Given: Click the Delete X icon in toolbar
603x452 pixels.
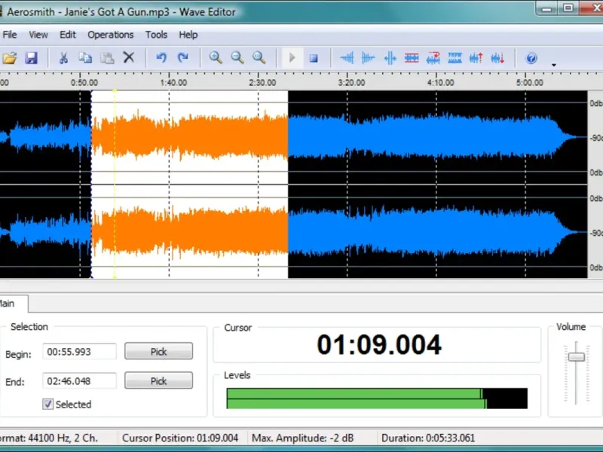Looking at the screenshot, I should point(129,58).
